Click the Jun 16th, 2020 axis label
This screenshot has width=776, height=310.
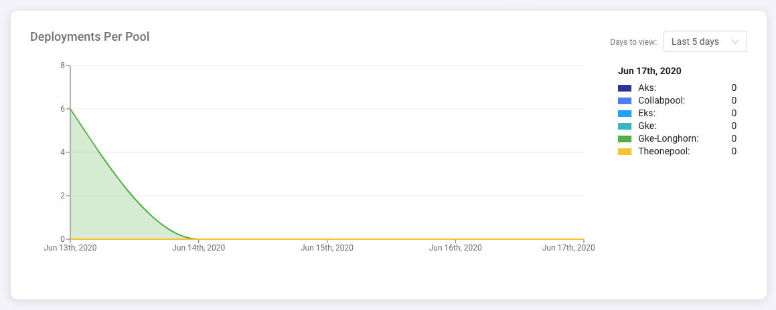point(455,248)
